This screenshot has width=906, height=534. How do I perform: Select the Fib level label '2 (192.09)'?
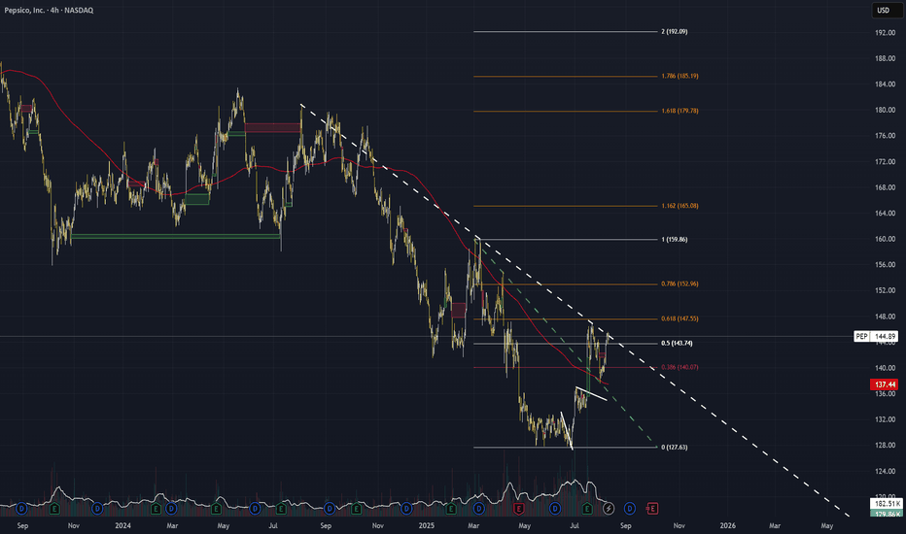click(x=675, y=32)
